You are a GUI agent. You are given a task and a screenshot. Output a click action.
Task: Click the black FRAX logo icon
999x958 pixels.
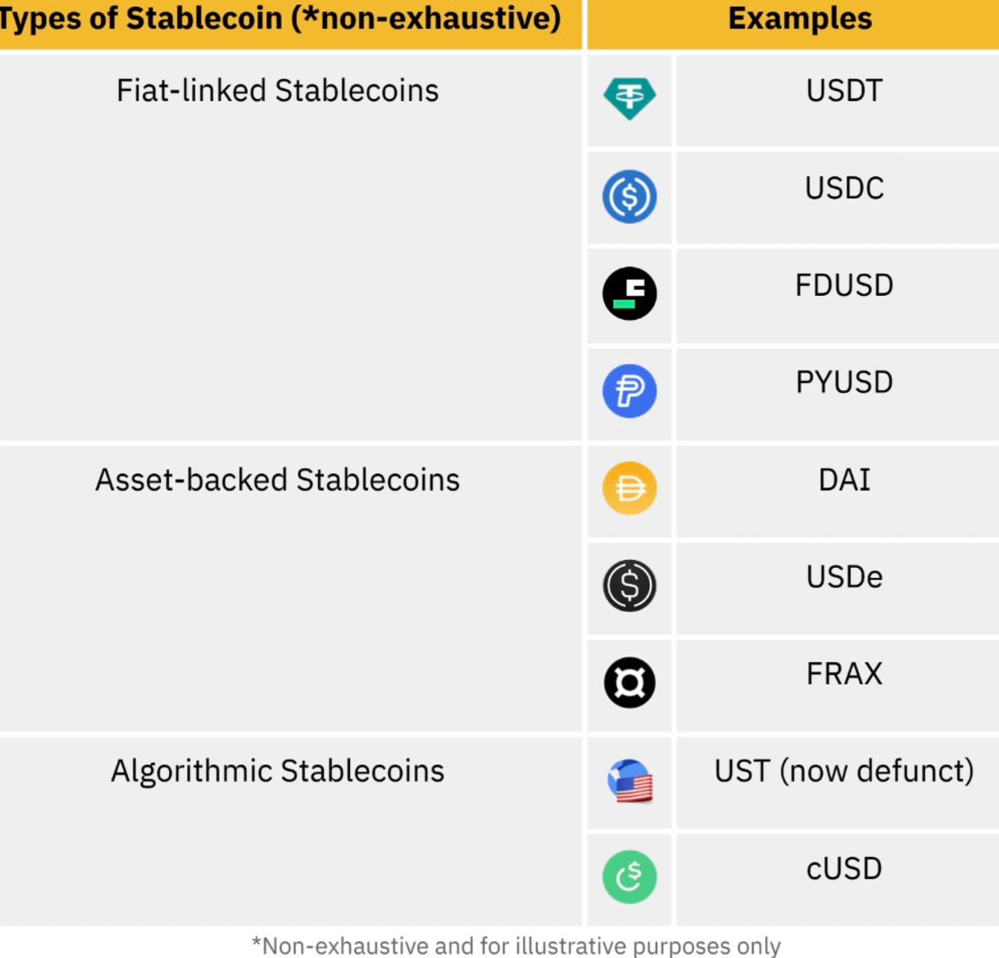630,682
